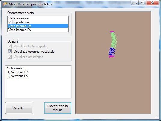Select Vista anteriore in orientation list

[38, 18]
